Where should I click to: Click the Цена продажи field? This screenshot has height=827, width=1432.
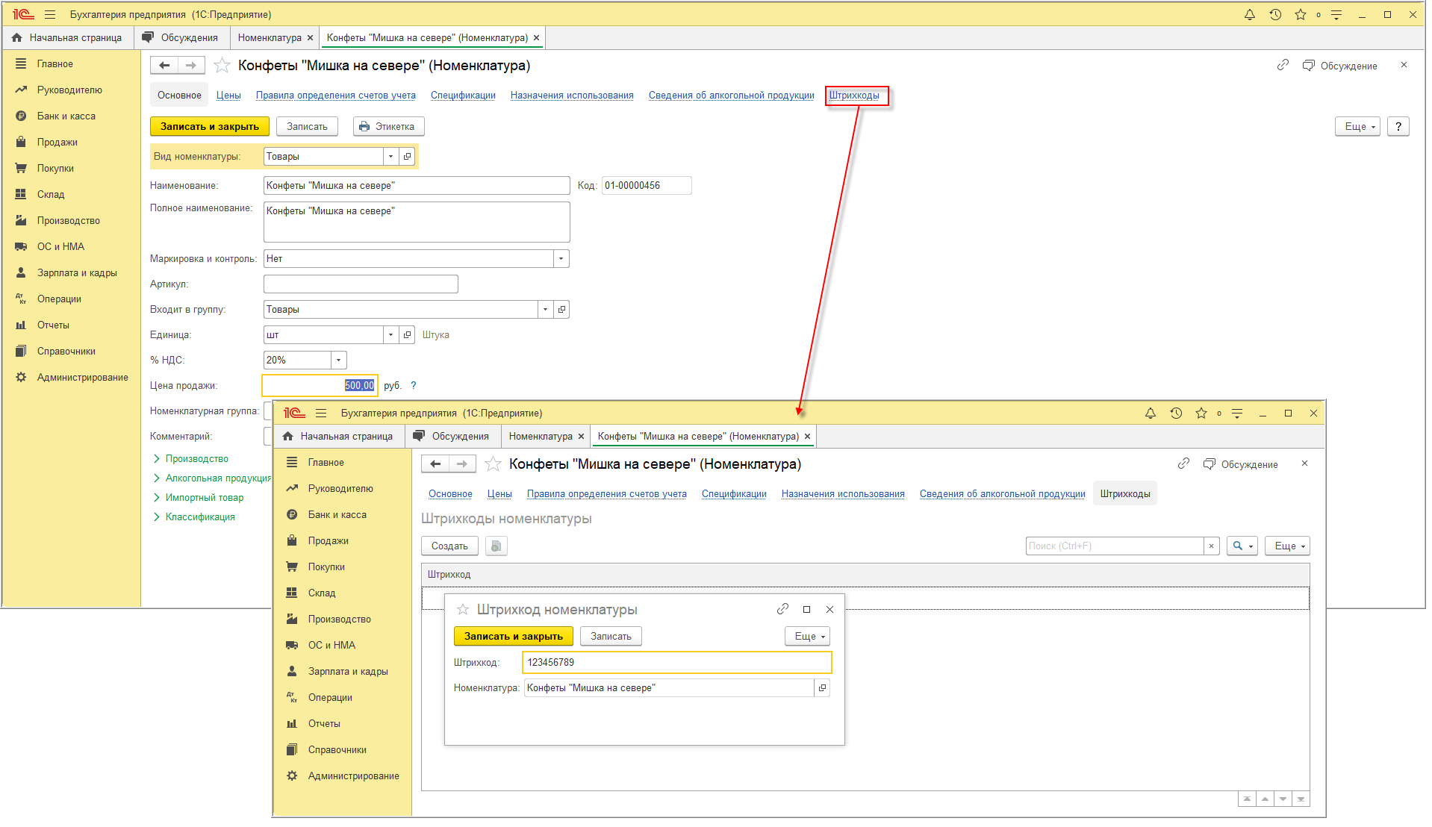pos(320,385)
